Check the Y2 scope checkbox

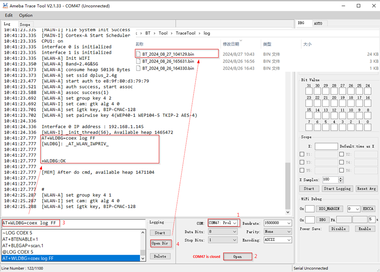coord(342,155)
